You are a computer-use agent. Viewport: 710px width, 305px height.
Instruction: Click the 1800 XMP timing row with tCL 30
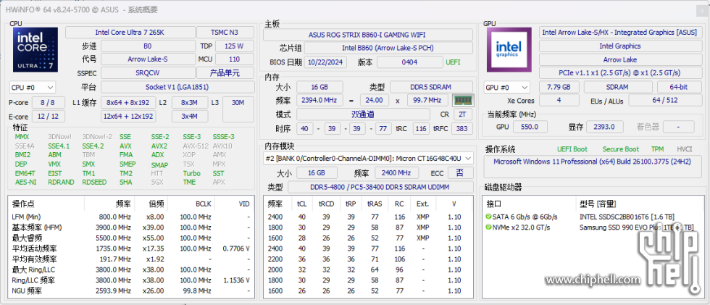pos(369,227)
